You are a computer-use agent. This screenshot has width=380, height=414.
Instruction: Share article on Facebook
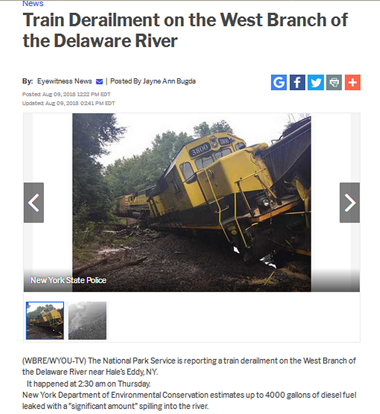click(297, 83)
